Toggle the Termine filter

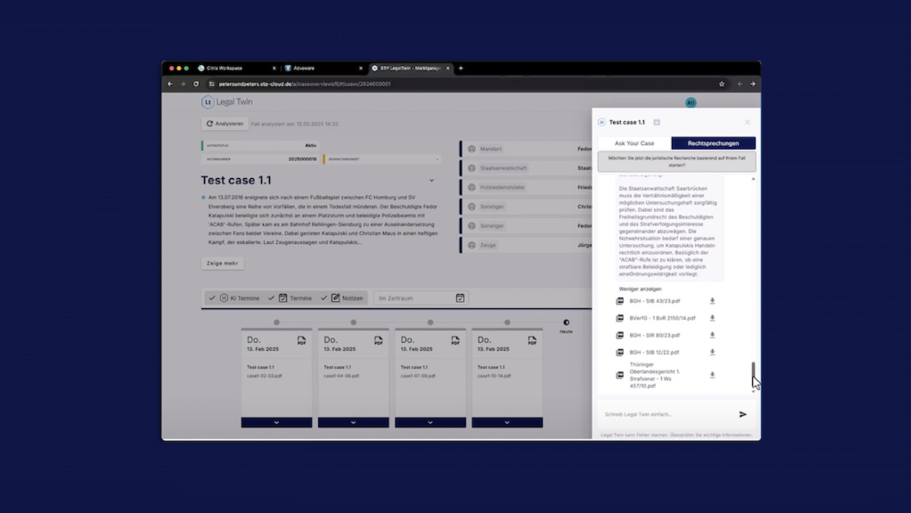pyautogui.click(x=290, y=298)
